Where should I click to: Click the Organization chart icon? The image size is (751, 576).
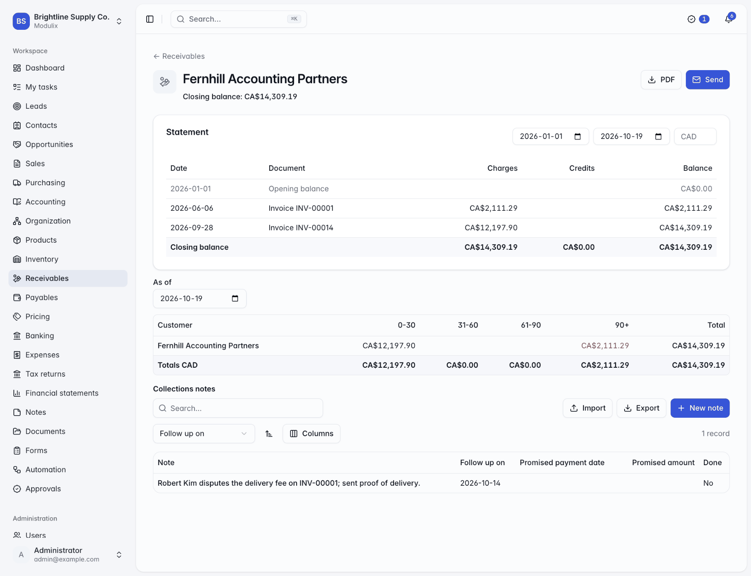pos(17,221)
